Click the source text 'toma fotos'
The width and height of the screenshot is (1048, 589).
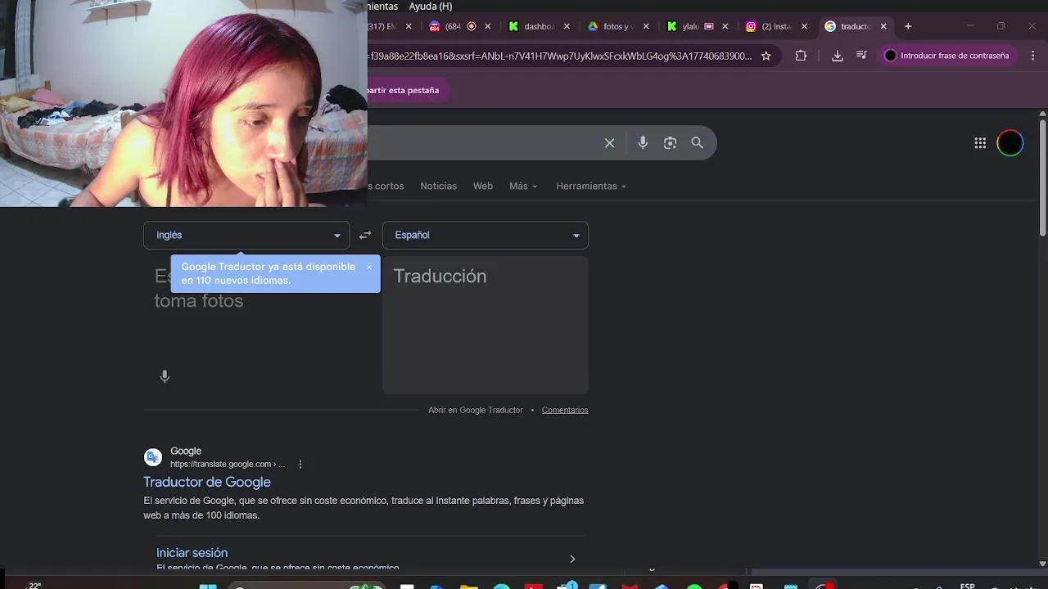tap(199, 301)
